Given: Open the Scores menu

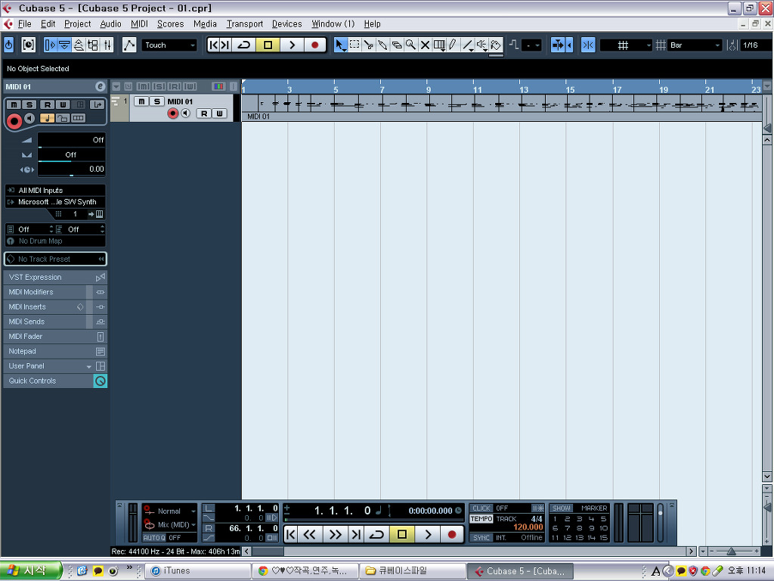Looking at the screenshot, I should (170, 23).
